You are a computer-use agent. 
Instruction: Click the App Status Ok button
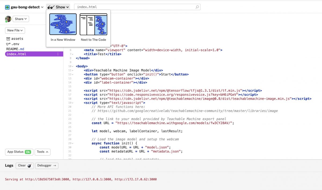(x=19, y=152)
